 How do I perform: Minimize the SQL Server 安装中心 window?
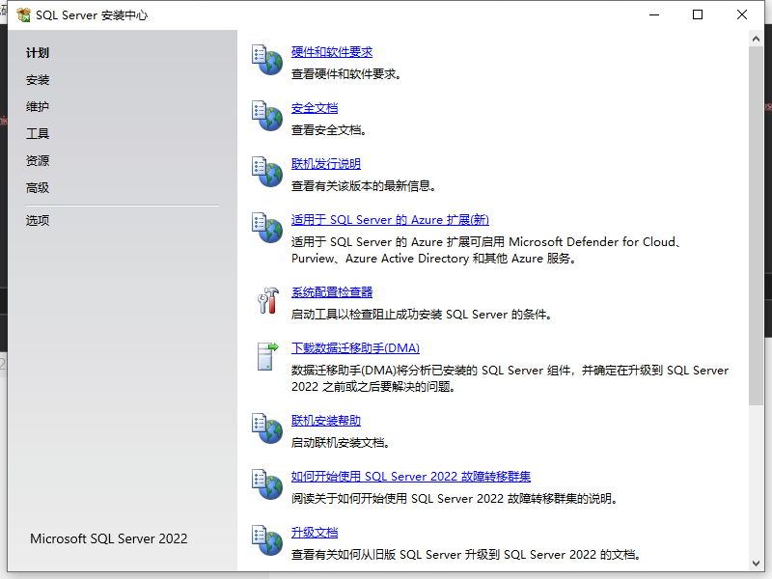pos(654,14)
